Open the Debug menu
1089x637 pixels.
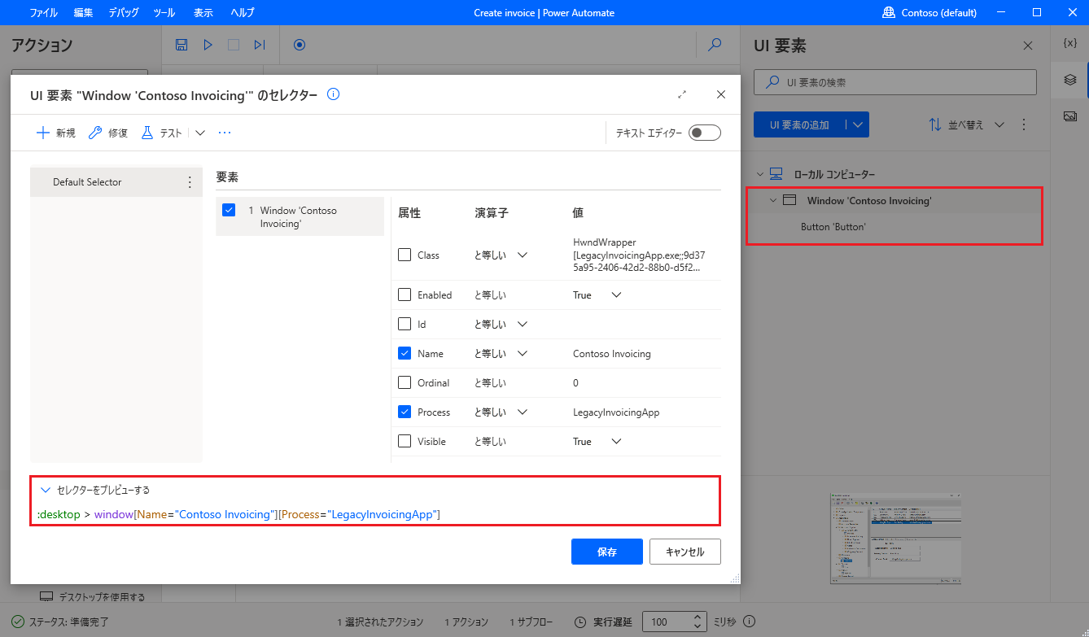point(124,12)
